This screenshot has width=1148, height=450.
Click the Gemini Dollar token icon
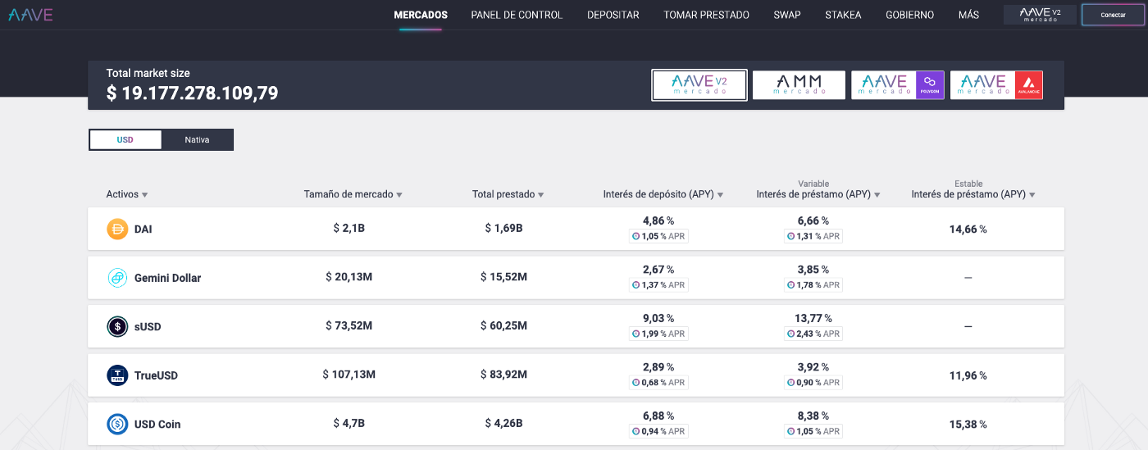point(118,278)
